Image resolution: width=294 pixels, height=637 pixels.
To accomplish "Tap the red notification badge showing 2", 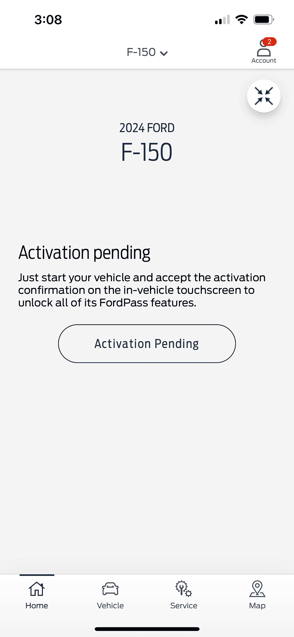I will click(x=269, y=42).
